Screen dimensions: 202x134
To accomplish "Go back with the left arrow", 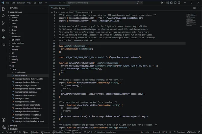I will coord(60,3).
